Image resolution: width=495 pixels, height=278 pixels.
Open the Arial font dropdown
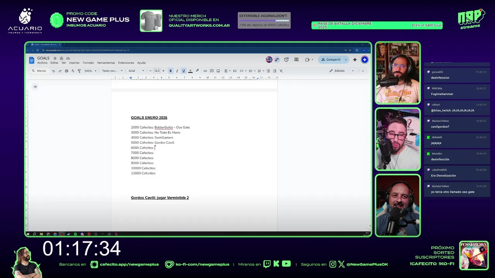136,71
